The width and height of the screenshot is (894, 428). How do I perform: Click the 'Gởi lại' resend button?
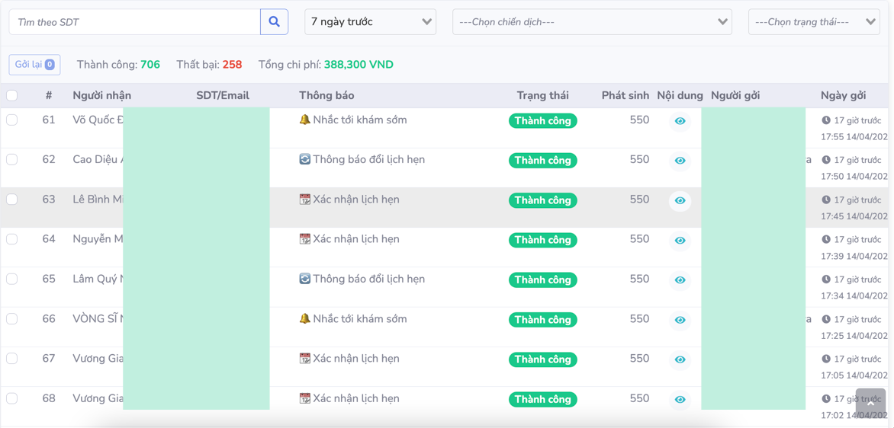click(35, 64)
